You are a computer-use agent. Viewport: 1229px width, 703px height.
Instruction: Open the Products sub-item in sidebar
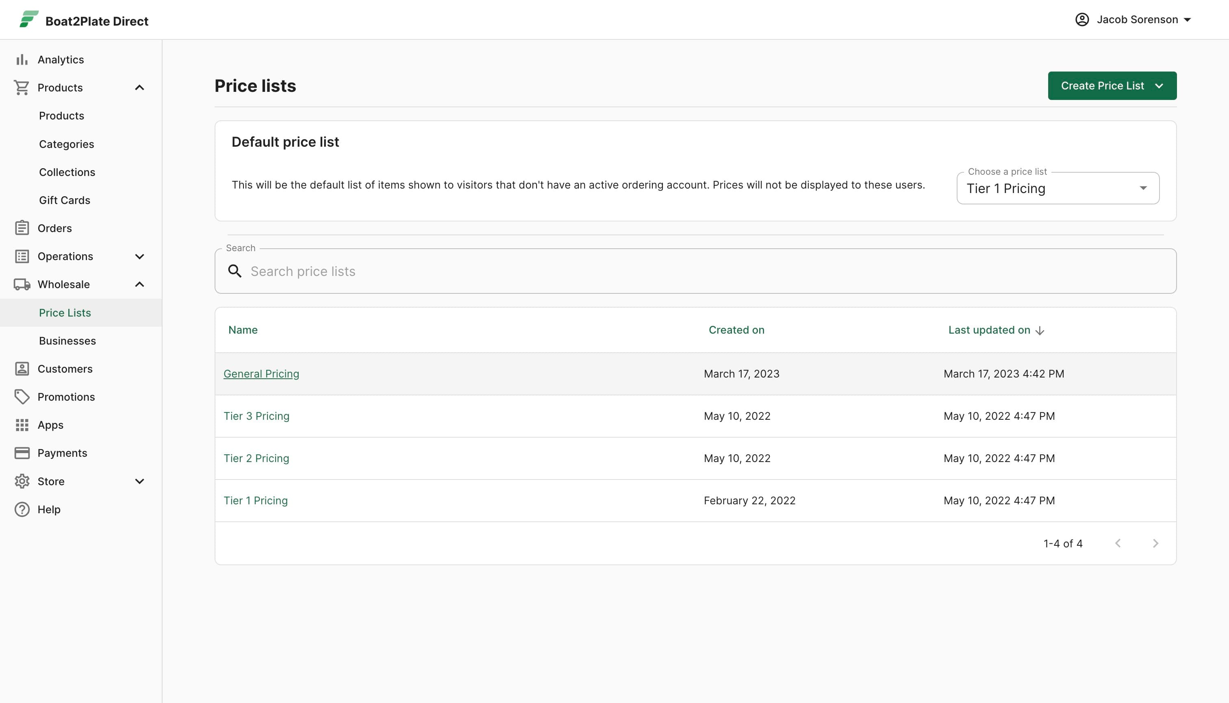[62, 115]
